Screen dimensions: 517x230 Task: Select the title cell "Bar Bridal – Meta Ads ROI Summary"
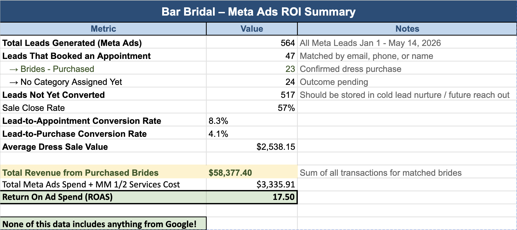[258, 11]
